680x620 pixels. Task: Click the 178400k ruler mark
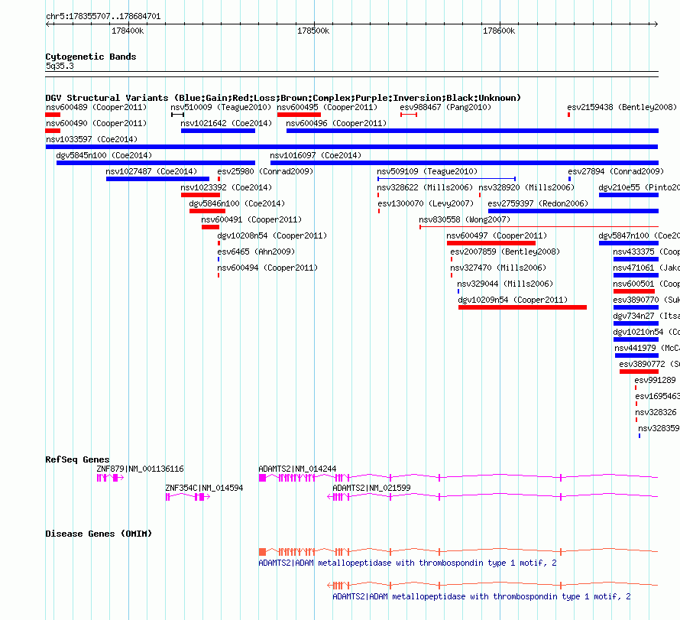tap(128, 31)
